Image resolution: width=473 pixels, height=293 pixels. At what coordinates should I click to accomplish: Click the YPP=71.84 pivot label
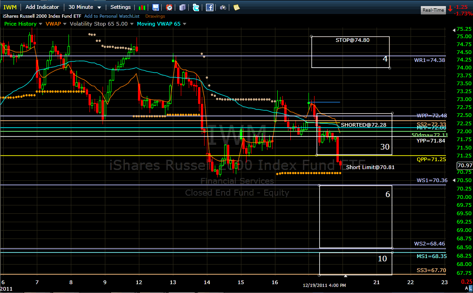click(431, 141)
